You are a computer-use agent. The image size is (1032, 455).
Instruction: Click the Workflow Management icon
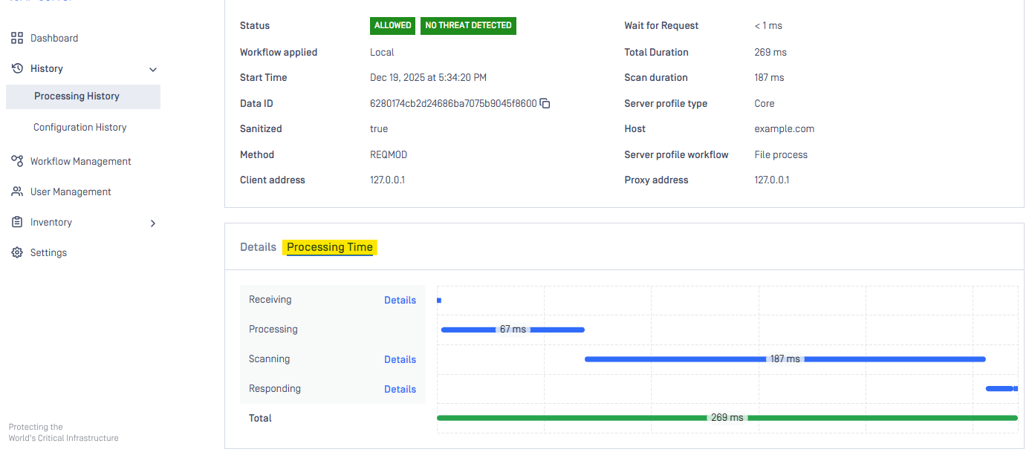17,161
